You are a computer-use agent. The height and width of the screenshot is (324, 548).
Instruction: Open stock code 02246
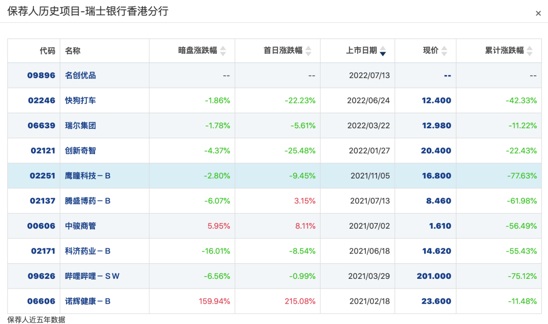tap(42, 100)
